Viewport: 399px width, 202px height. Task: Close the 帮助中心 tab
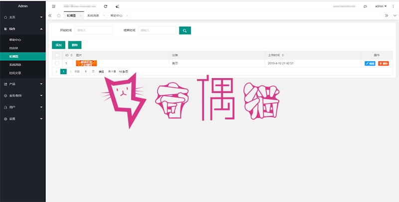(x=127, y=15)
